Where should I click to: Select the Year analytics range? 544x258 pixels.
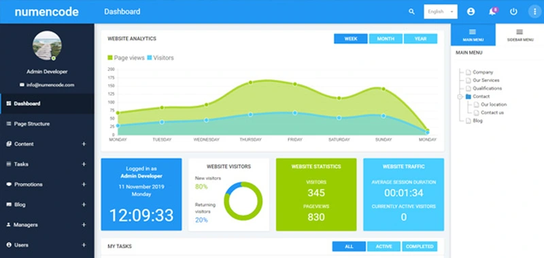click(420, 39)
